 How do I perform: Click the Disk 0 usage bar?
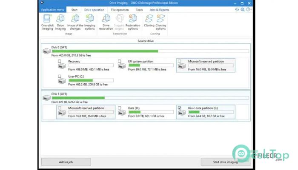[x=150, y=51]
